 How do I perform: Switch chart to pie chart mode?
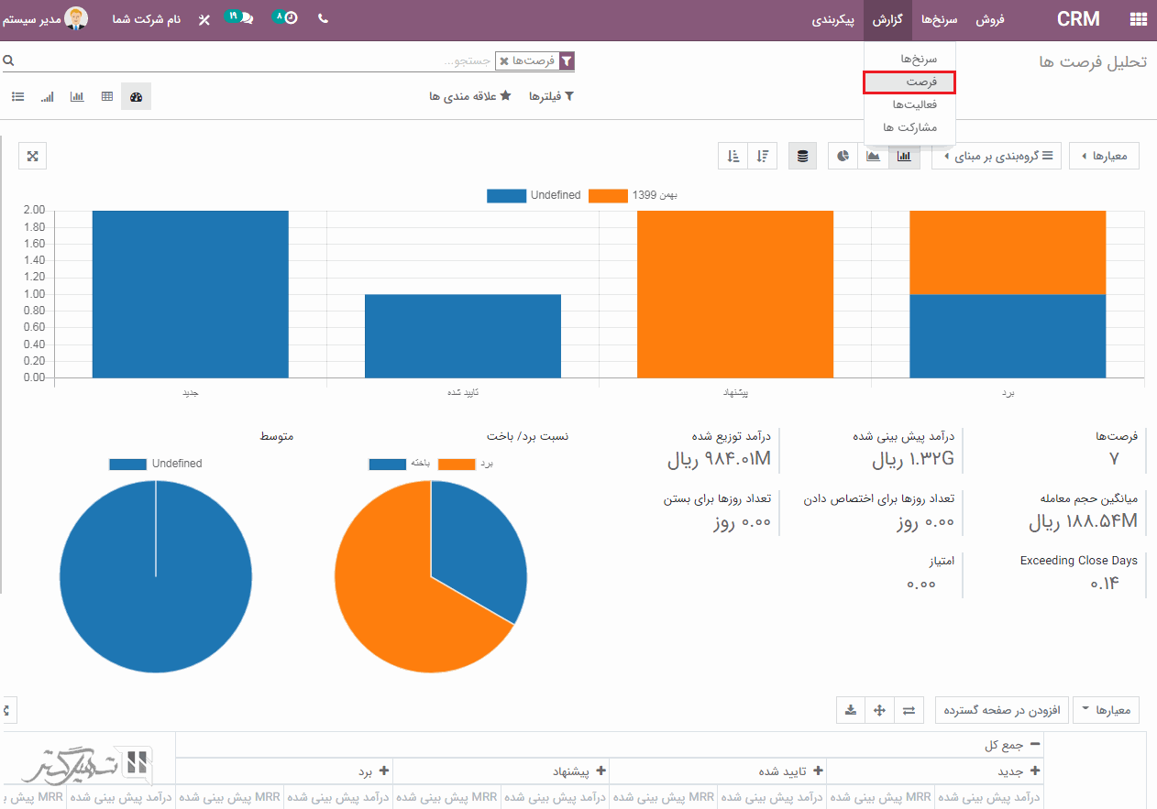(x=843, y=156)
